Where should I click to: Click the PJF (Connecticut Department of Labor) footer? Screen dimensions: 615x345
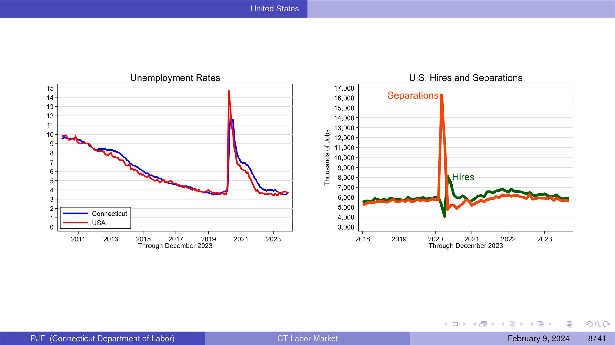pos(102,338)
